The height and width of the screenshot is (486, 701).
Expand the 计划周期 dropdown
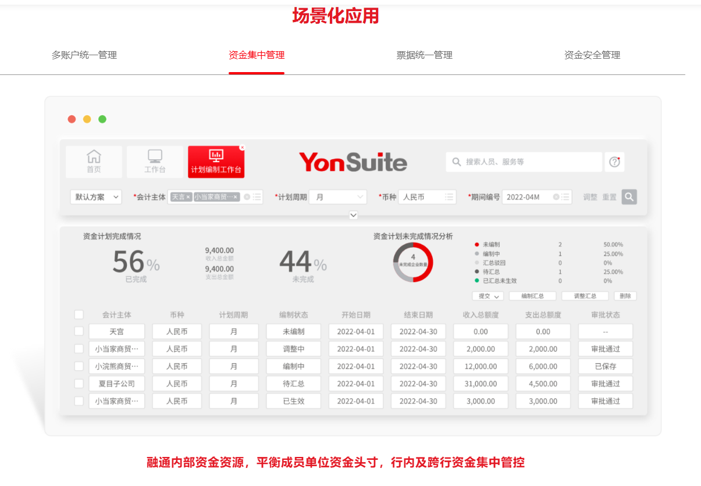(338, 197)
